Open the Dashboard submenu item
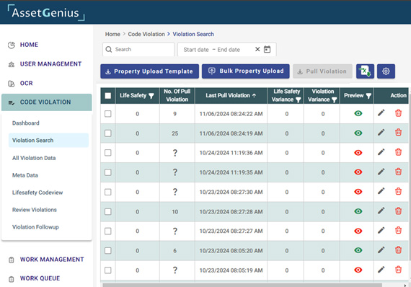This screenshot has width=411, height=287. click(26, 123)
